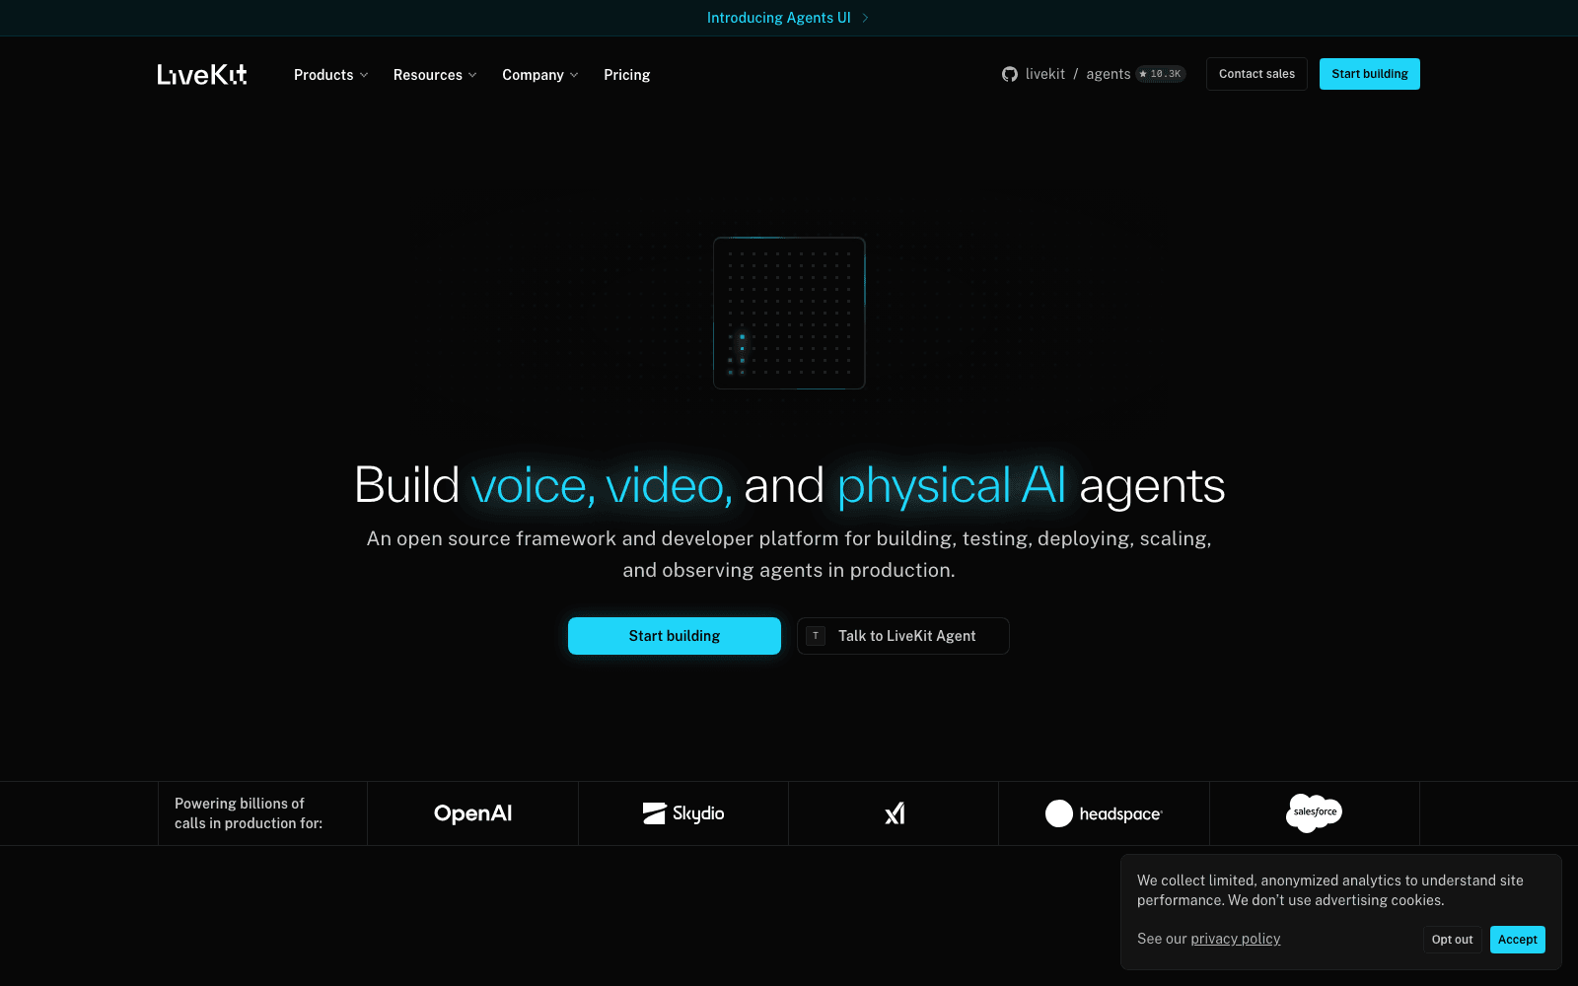The width and height of the screenshot is (1578, 986).
Task: Opt out of analytics cookies
Action: point(1452,940)
